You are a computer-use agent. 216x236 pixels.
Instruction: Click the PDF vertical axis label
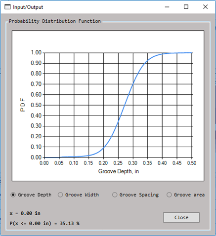point(23,105)
